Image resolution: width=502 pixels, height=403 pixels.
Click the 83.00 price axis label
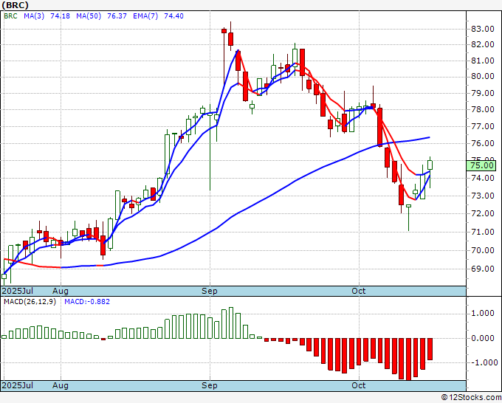(x=483, y=29)
